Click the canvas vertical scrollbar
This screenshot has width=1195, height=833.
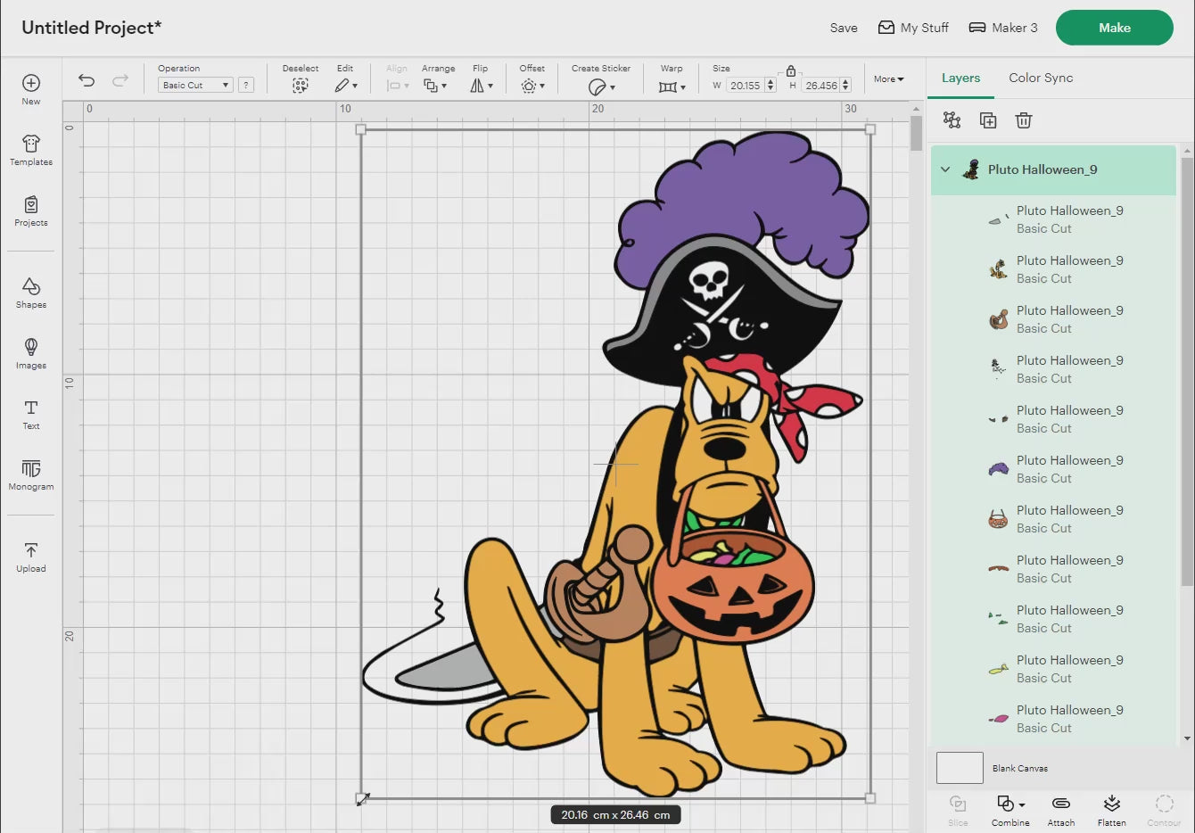tap(916, 134)
